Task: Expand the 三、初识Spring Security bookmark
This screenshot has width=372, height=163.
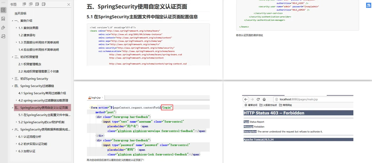Action: (x=12, y=79)
